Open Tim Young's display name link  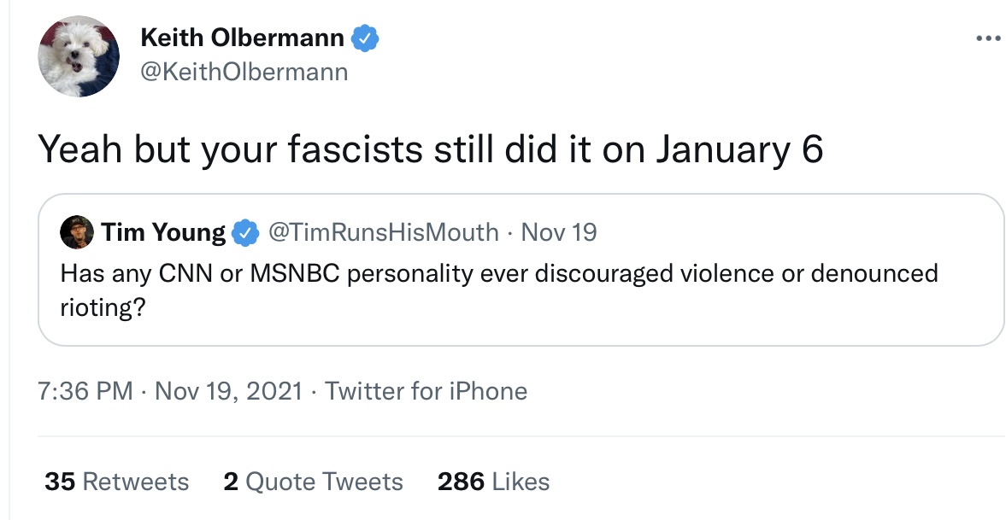pyautogui.click(x=163, y=232)
